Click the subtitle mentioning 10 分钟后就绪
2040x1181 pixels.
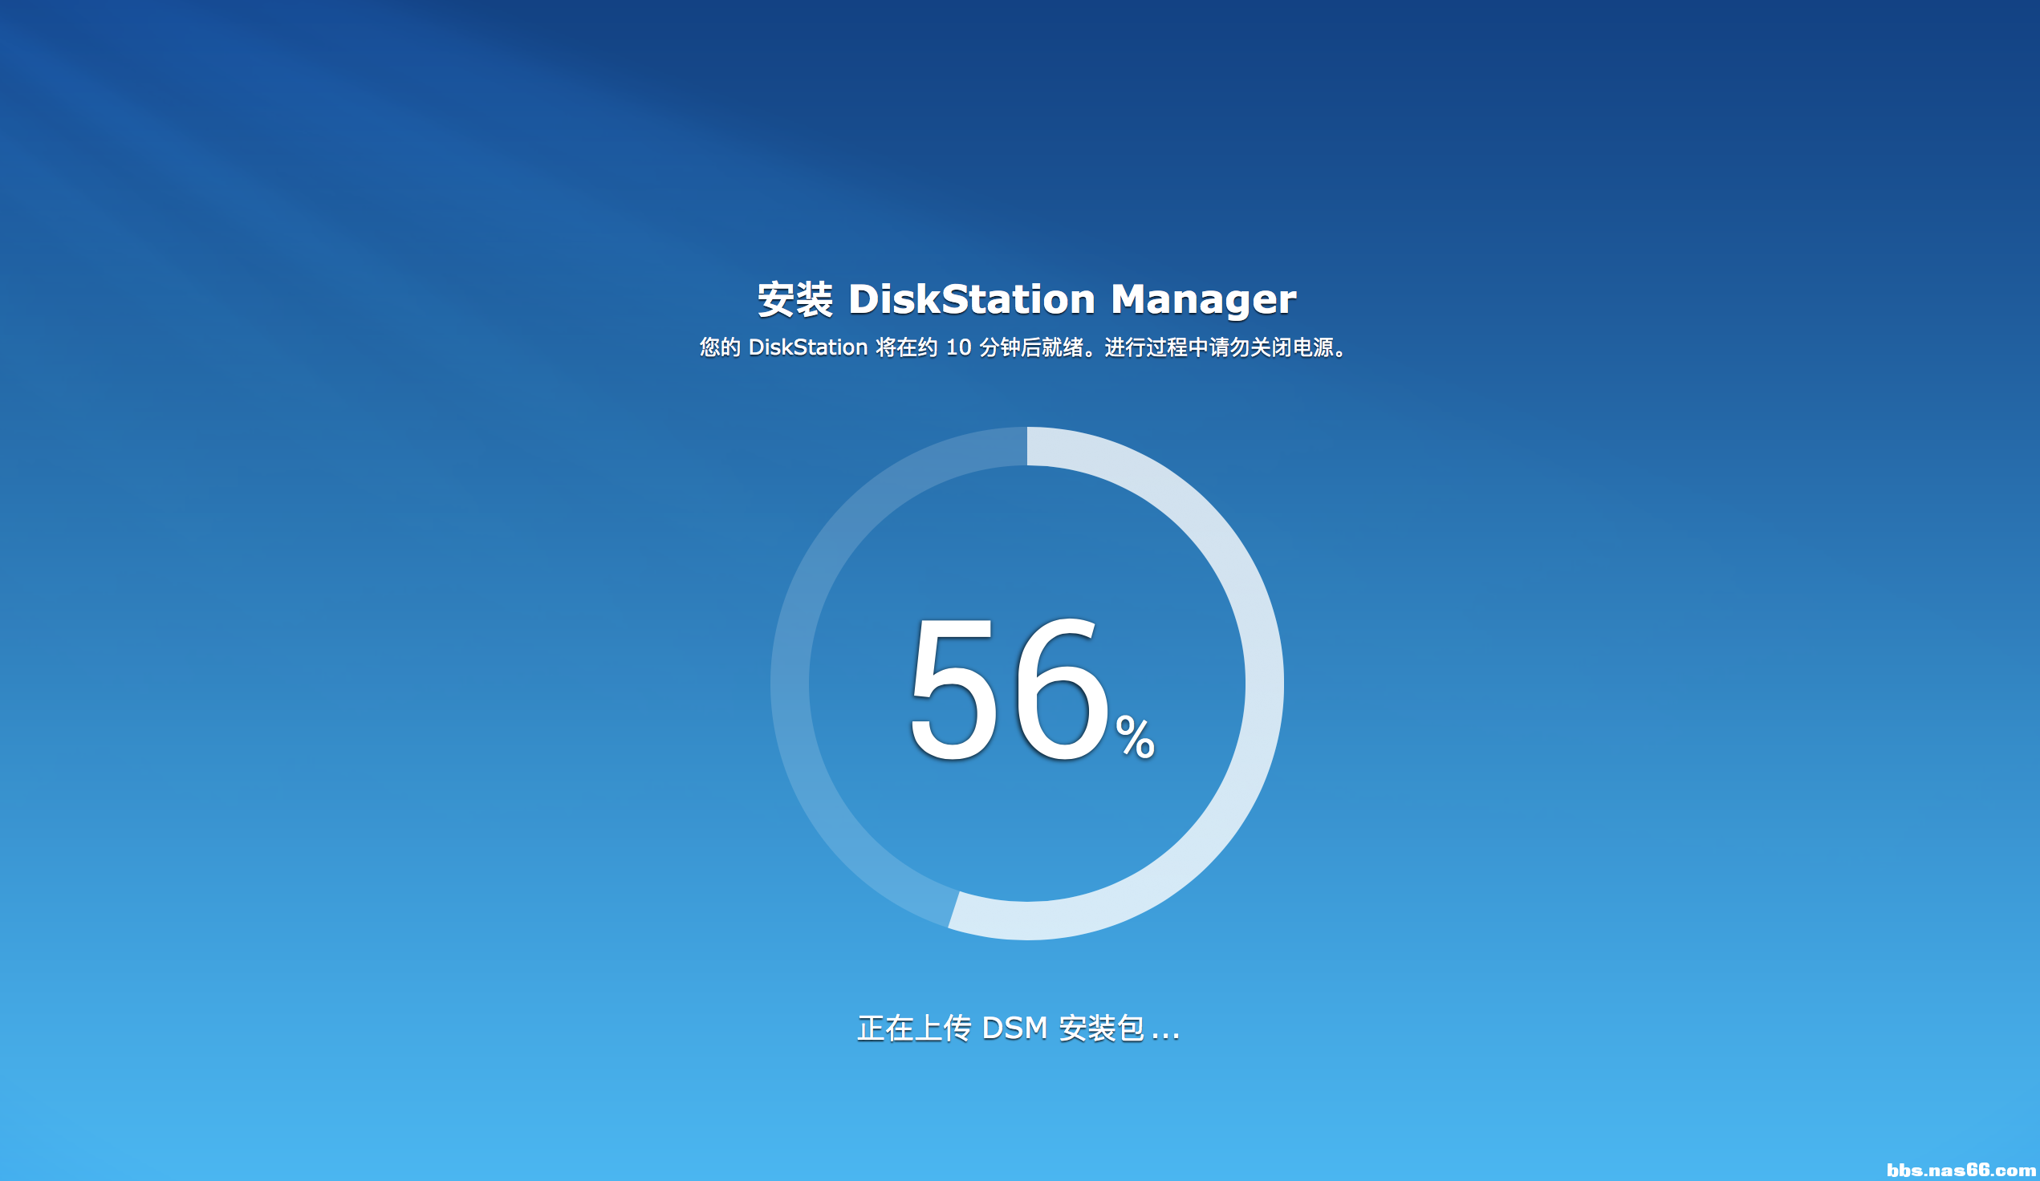1024,347
